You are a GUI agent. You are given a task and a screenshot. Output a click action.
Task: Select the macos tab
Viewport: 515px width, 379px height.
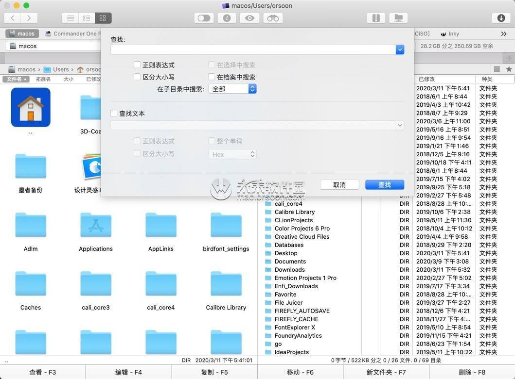pos(22,34)
